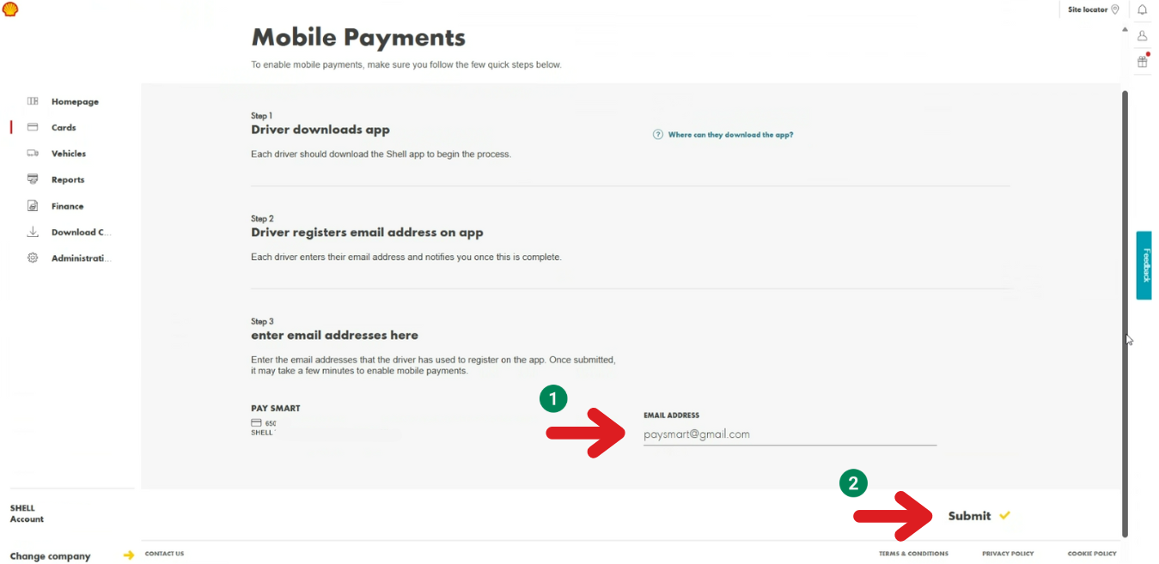Click the Shell logo in the corner
1159x564 pixels.
[x=9, y=9]
